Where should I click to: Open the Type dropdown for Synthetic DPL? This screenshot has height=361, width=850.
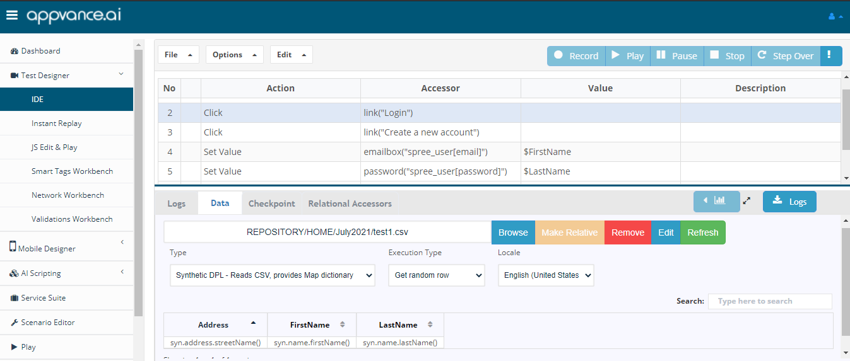[x=272, y=275]
